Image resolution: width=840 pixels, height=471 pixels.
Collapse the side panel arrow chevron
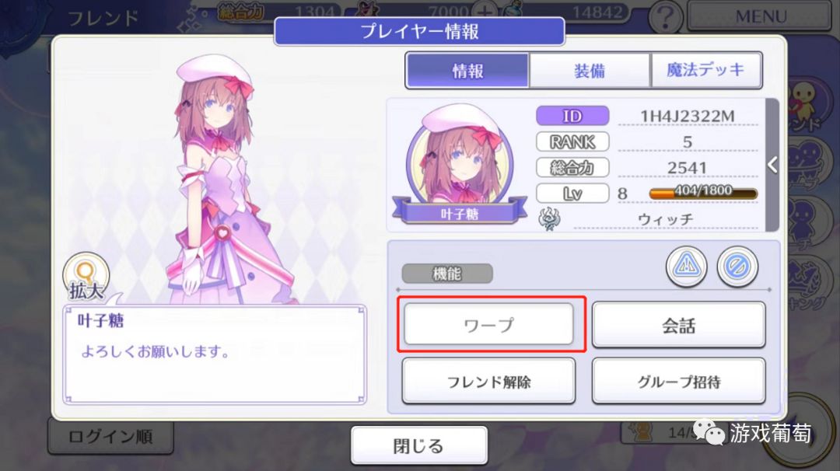772,164
